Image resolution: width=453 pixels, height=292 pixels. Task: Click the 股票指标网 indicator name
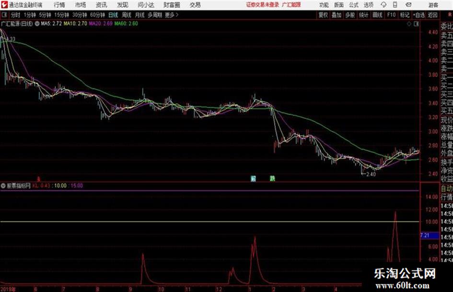[18, 186]
